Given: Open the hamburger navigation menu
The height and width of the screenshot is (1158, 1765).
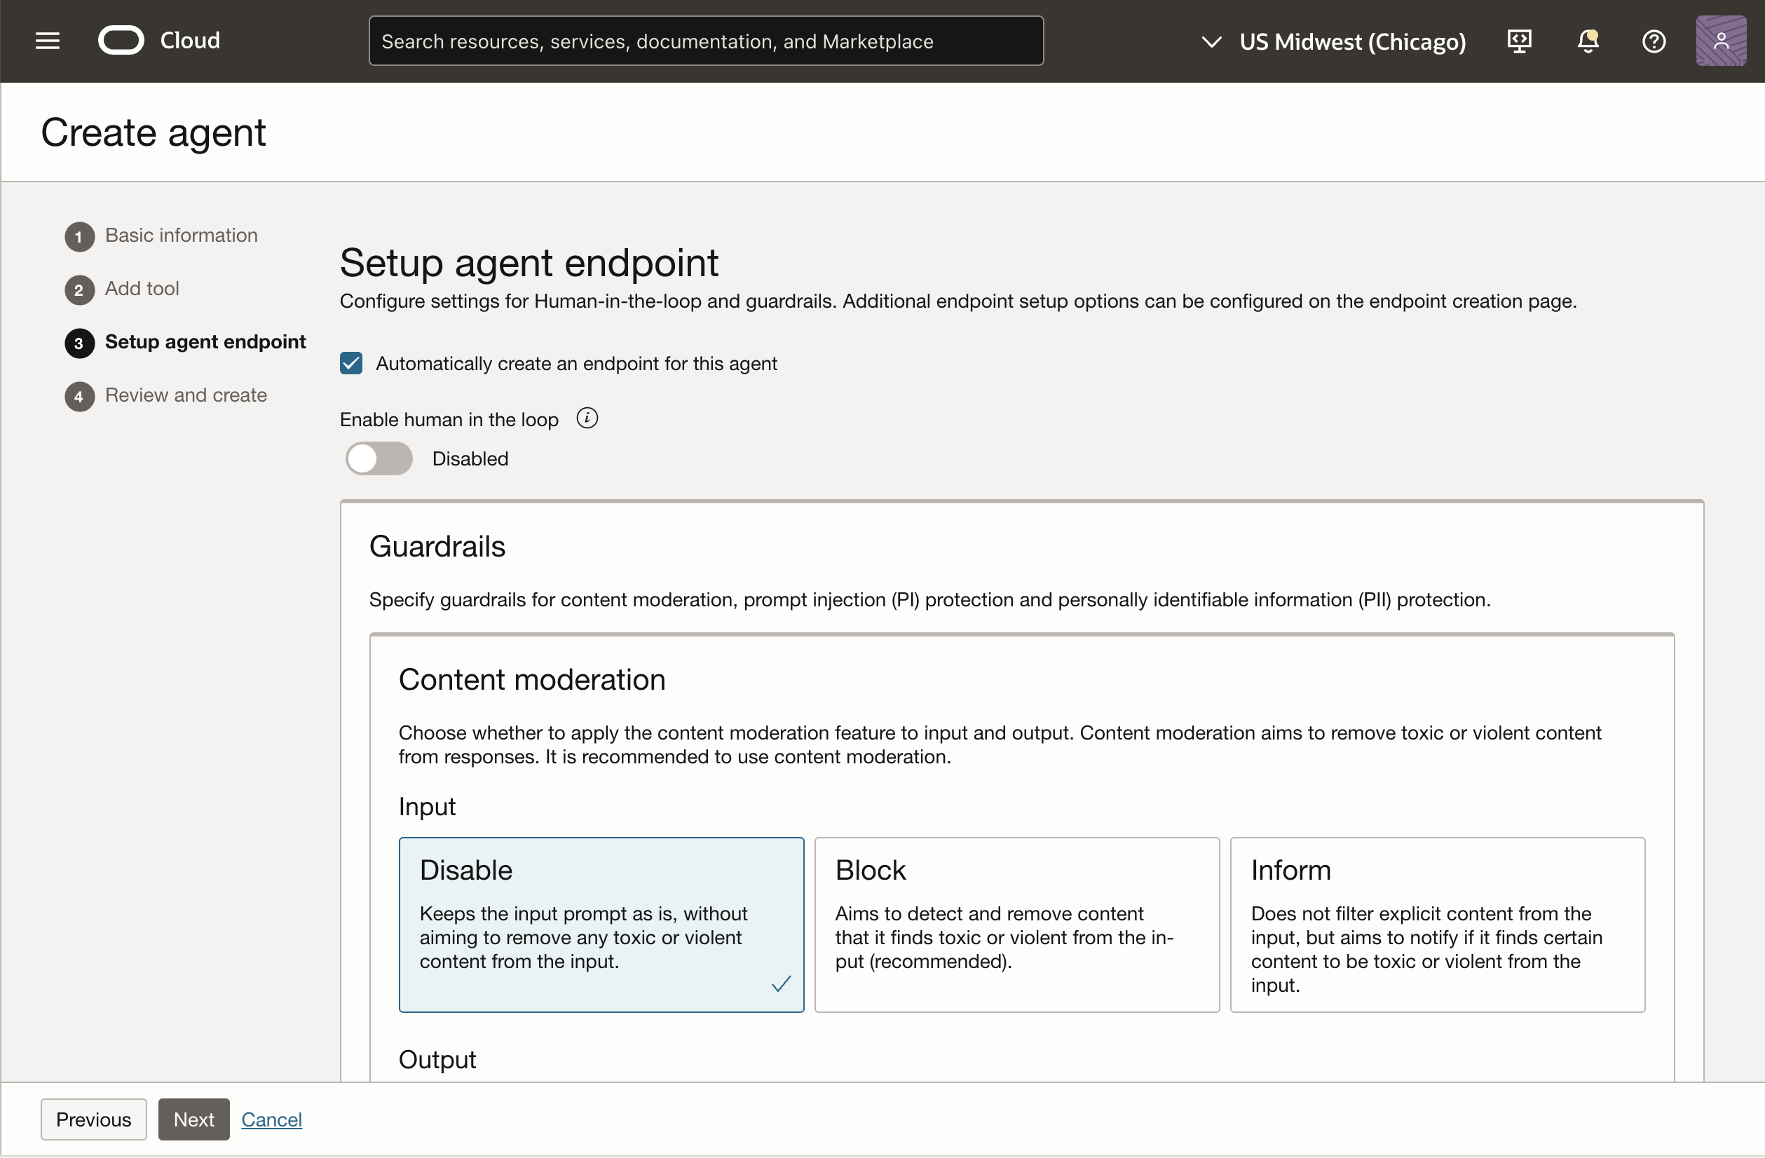Looking at the screenshot, I should coord(48,41).
